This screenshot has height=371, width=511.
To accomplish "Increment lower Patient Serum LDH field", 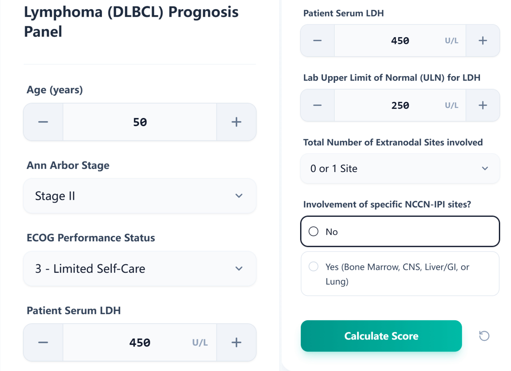I will (x=236, y=342).
